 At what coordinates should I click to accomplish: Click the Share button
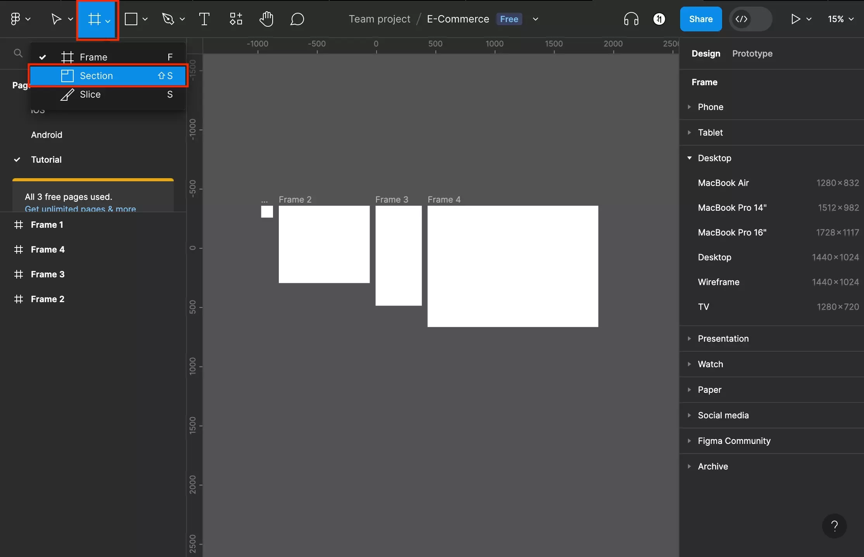701,19
